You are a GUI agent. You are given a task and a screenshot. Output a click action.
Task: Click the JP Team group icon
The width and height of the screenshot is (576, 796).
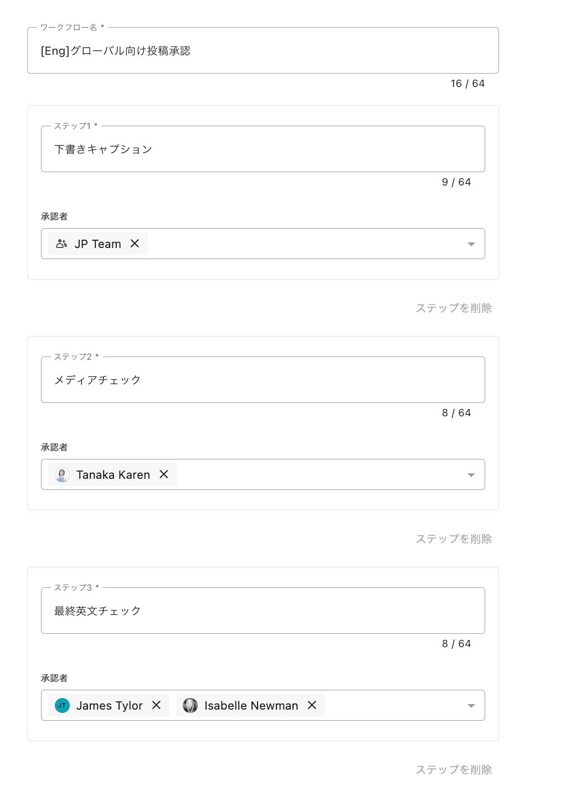click(x=61, y=244)
